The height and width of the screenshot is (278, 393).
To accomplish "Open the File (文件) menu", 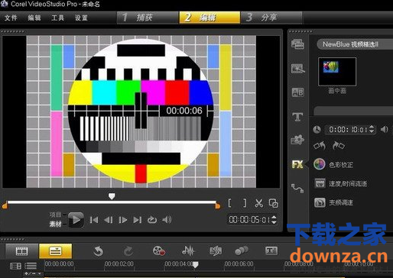I will pos(11,18).
